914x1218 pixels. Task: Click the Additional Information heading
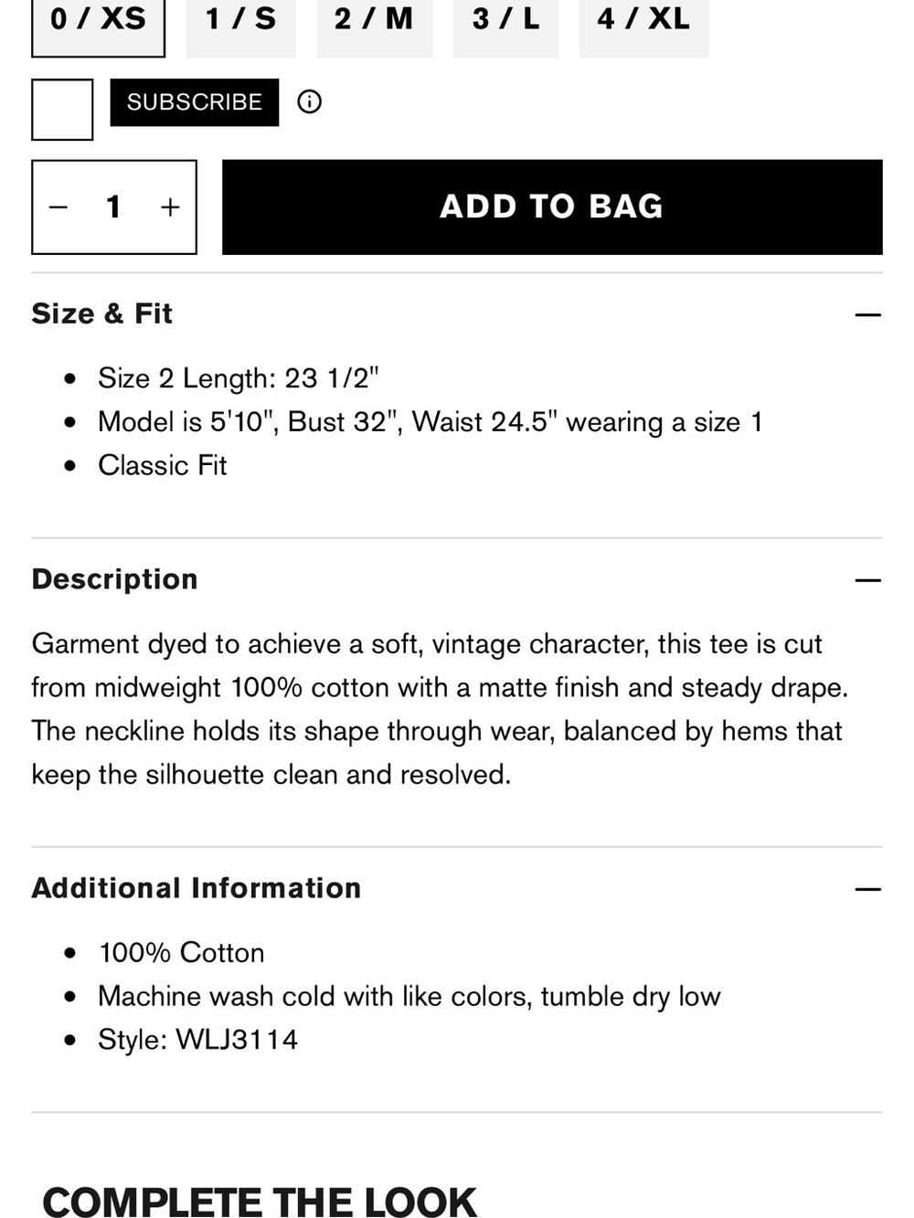pos(197,888)
